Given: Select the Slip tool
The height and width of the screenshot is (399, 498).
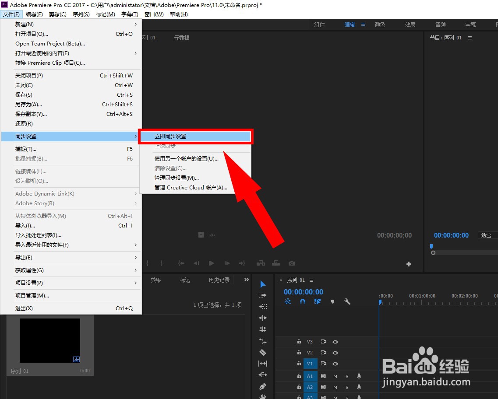Looking at the screenshot, I should click(x=263, y=364).
